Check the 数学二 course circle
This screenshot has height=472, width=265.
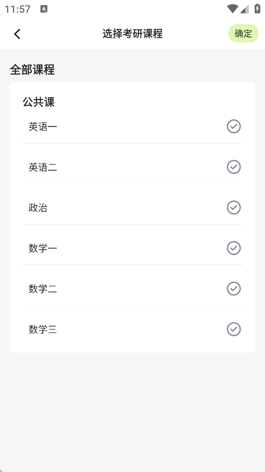[234, 288]
